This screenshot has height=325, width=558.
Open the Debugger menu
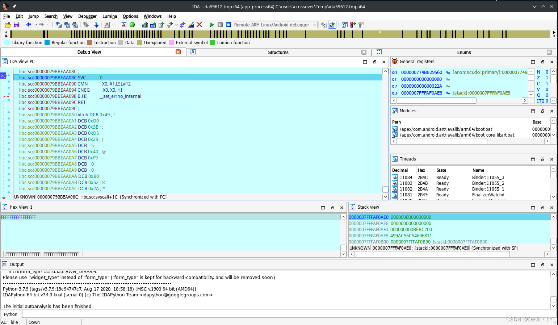[87, 16]
